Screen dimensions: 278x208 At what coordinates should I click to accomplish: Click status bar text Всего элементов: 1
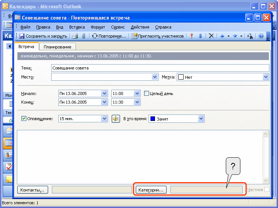coord(20,203)
